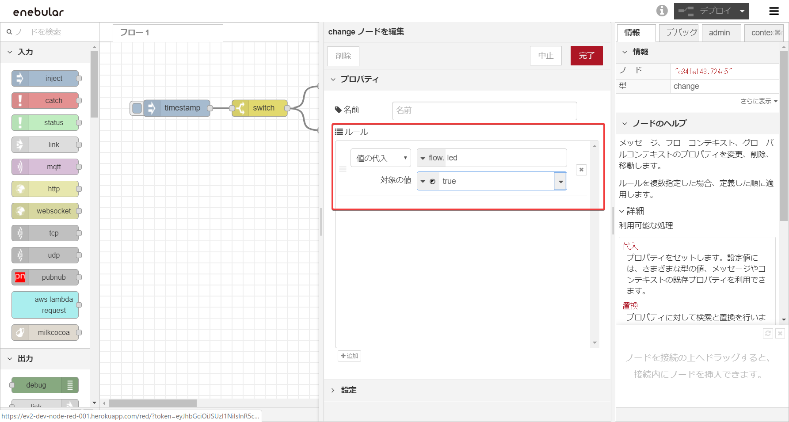Remove the rule with x button
Image resolution: width=789 pixels, height=422 pixels.
tap(581, 170)
